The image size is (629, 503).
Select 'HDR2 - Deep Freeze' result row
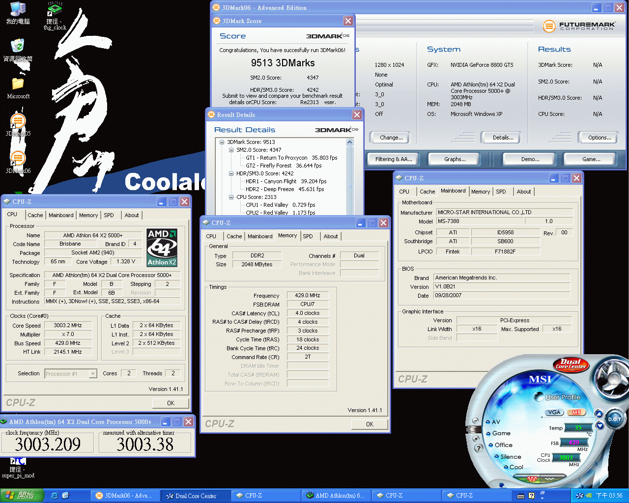[285, 189]
